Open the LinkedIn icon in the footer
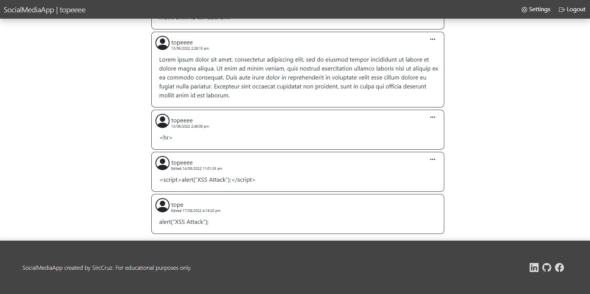Image resolution: width=590 pixels, height=294 pixels. 534,268
